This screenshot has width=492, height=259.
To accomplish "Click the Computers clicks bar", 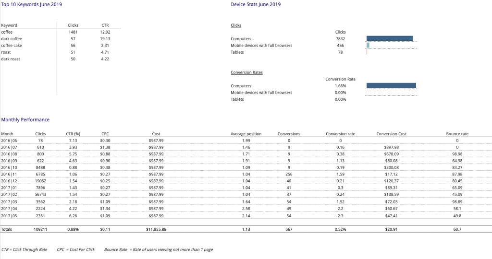I will [x=390, y=38].
